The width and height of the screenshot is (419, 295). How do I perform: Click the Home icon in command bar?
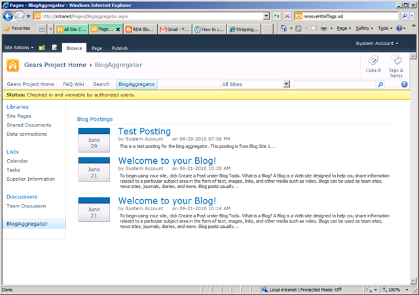tap(283, 28)
